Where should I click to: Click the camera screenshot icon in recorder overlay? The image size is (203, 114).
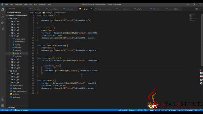click(x=201, y=73)
